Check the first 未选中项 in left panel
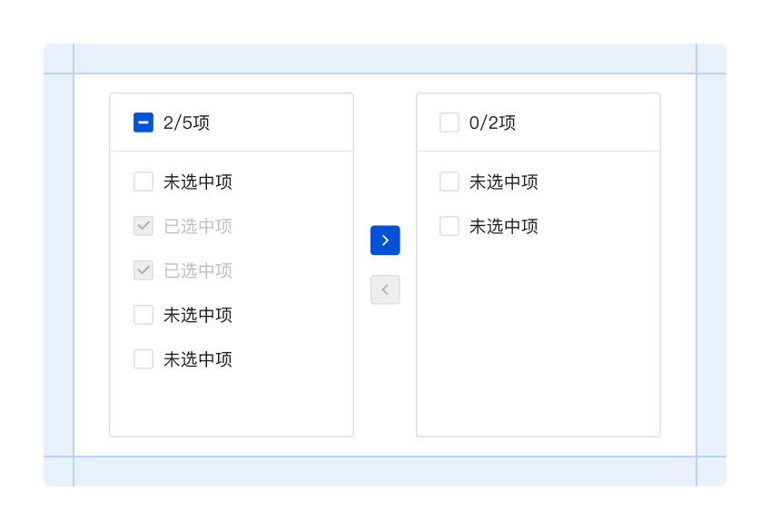The height and width of the screenshot is (530, 770). point(143,182)
